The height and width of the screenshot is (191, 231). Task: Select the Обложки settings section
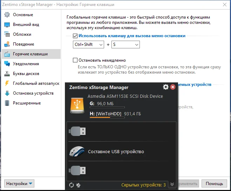[x=31, y=34]
